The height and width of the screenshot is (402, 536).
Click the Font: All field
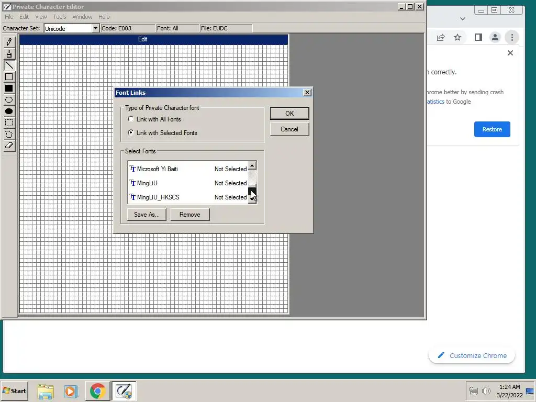(x=177, y=28)
